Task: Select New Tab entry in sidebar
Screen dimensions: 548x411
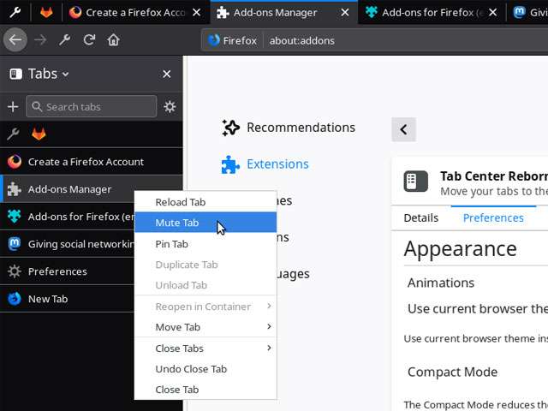Action: pyautogui.click(x=67, y=299)
